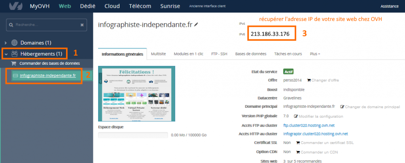Click the perso2014 offer value
The height and width of the screenshot is (163, 405).
(292, 80)
